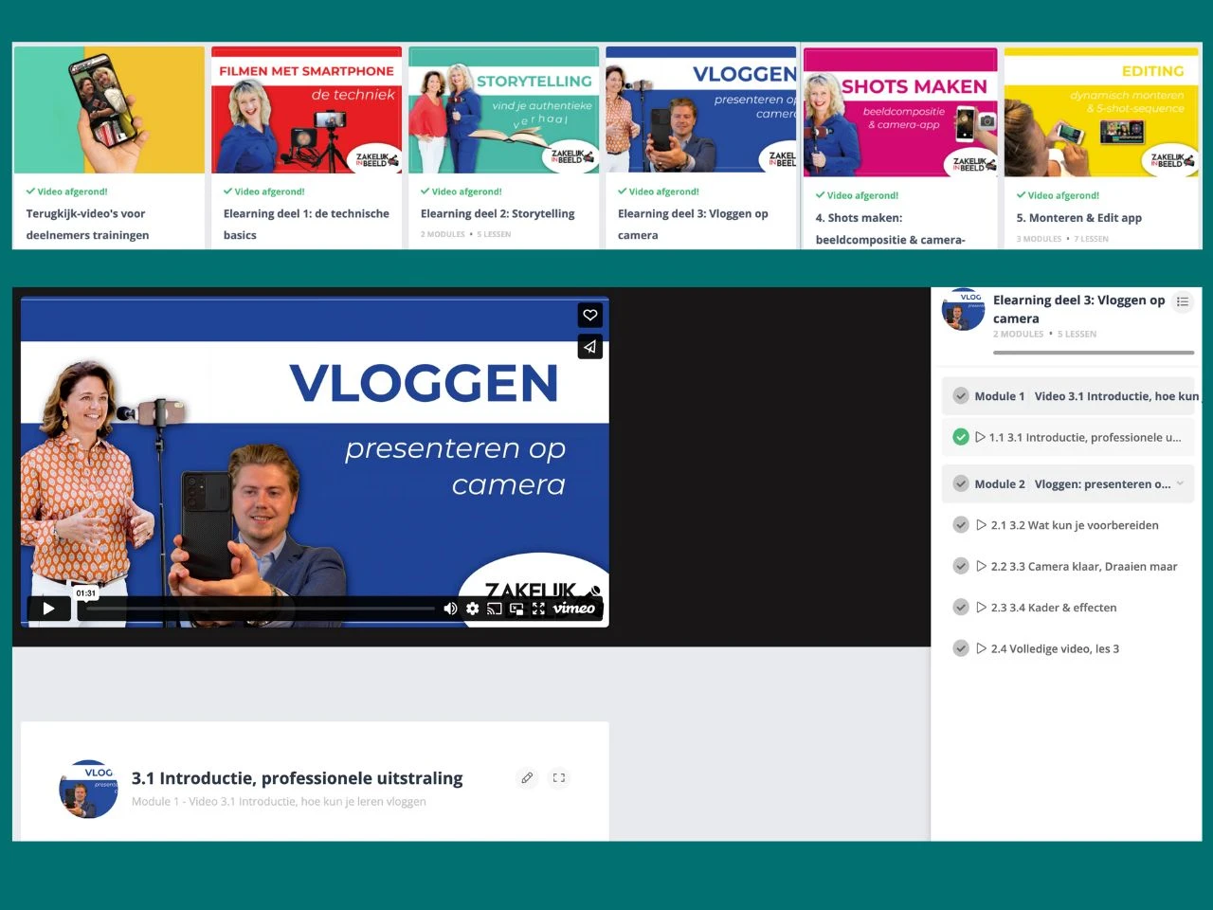Enable picture-in-picture mode

click(x=516, y=609)
